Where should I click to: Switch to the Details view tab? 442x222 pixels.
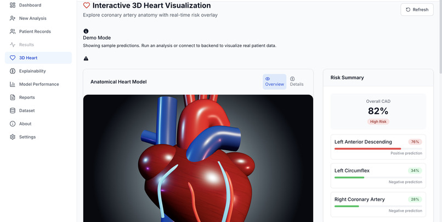[297, 82]
